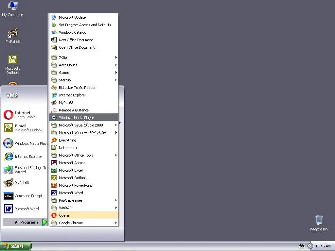Click the Set Program Access and Defaults icon
This screenshot has width=335, height=251.
pyautogui.click(x=54, y=25)
